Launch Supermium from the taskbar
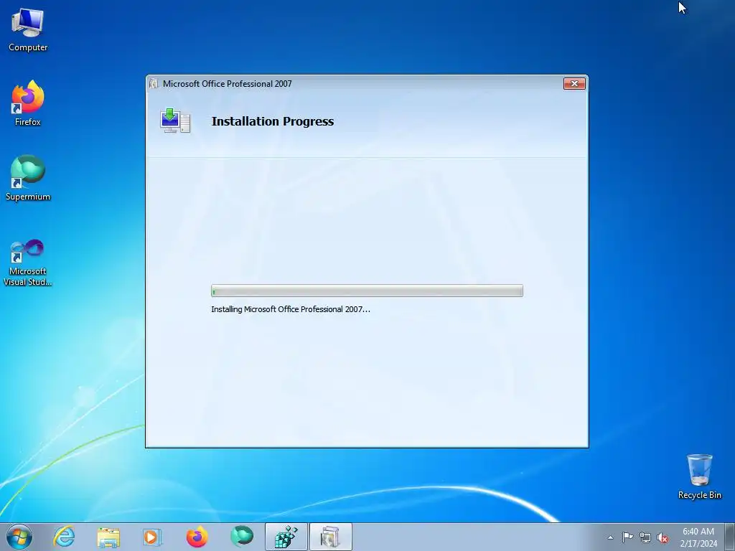The image size is (735, 551). [242, 537]
